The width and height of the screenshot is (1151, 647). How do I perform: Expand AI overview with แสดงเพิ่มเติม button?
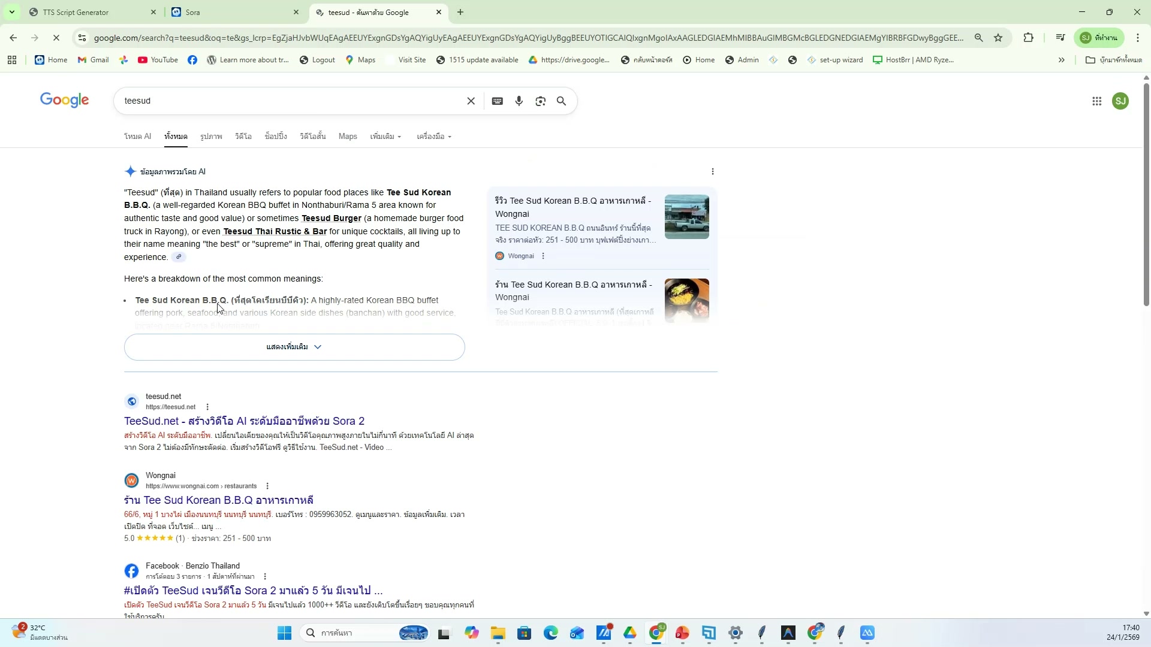[x=294, y=347]
